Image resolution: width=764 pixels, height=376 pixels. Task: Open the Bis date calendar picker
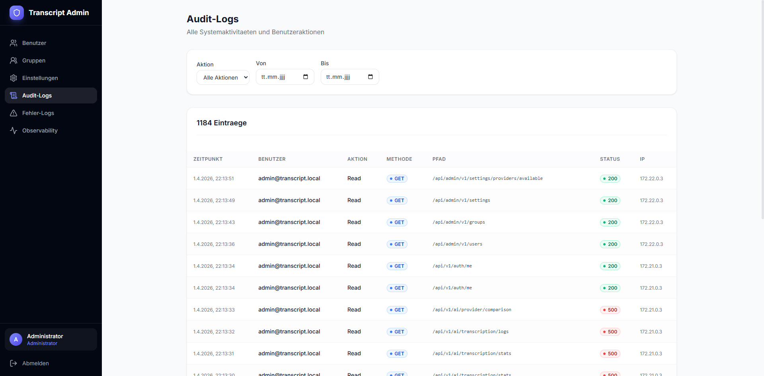(370, 77)
